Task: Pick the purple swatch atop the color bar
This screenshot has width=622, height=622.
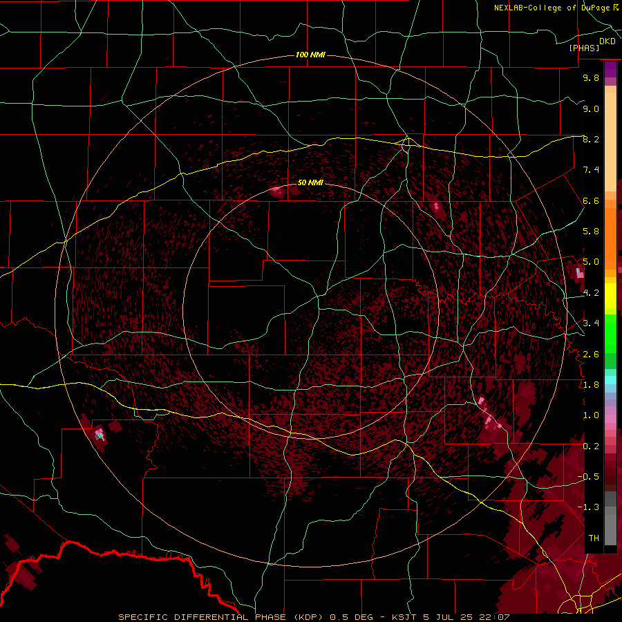Action: click(610, 69)
